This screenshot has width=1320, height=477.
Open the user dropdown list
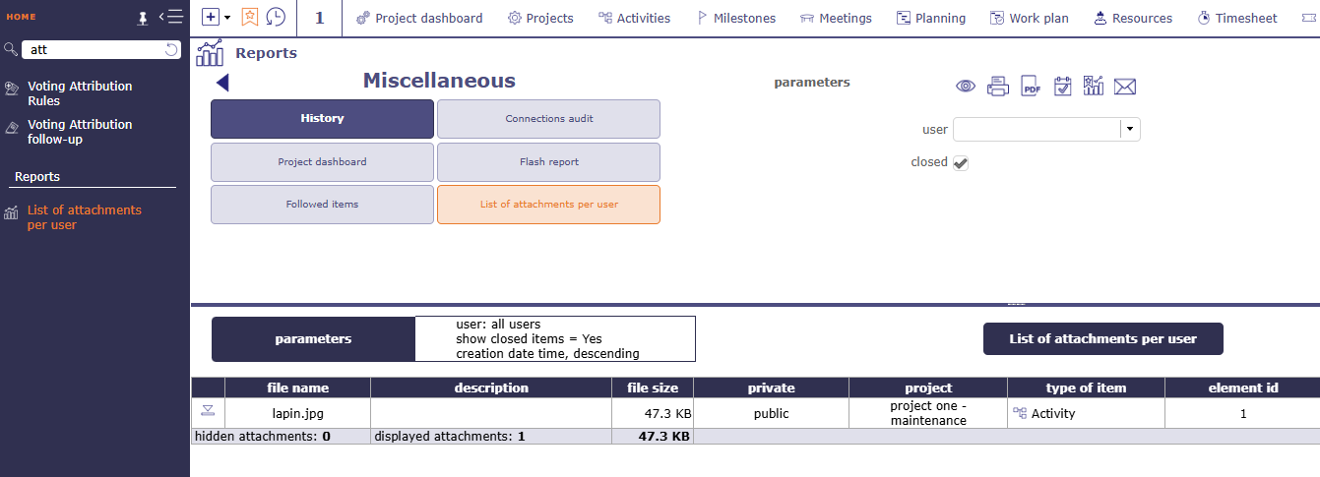coord(1129,129)
